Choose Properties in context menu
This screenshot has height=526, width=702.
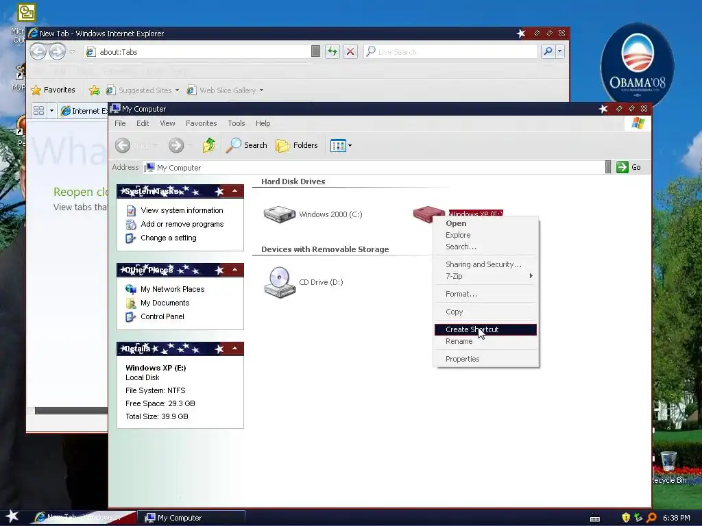485,359
